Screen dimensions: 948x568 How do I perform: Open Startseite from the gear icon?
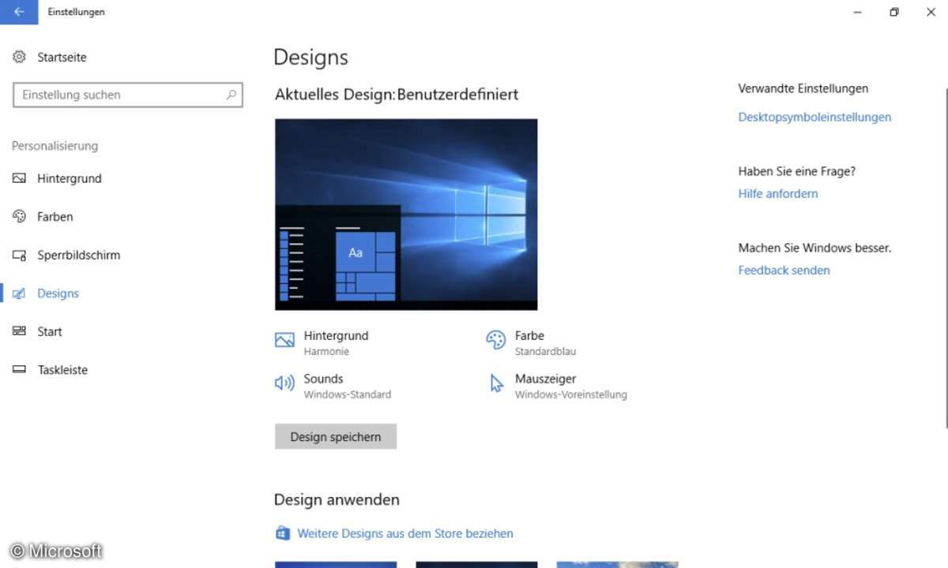pyautogui.click(x=20, y=57)
